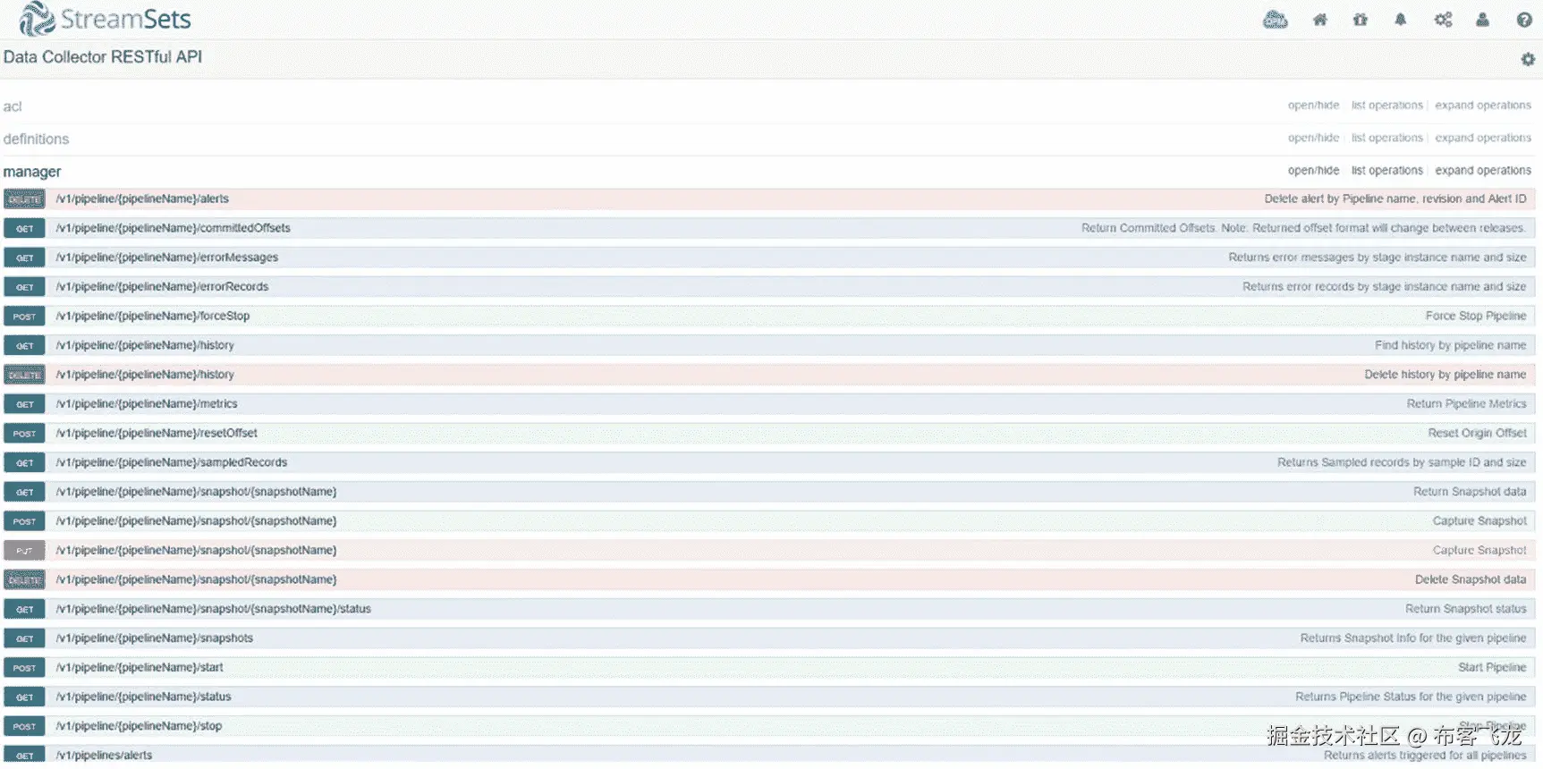Click list operations for definitions
The height and width of the screenshot is (769, 1543).
click(1386, 138)
